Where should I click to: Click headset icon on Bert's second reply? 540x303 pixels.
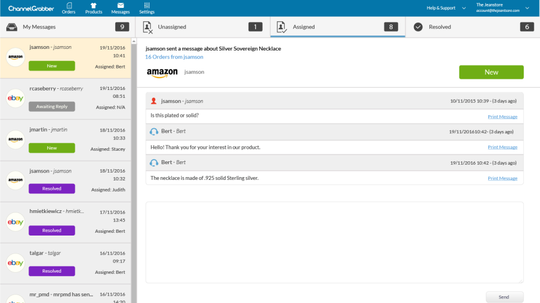[x=154, y=162]
